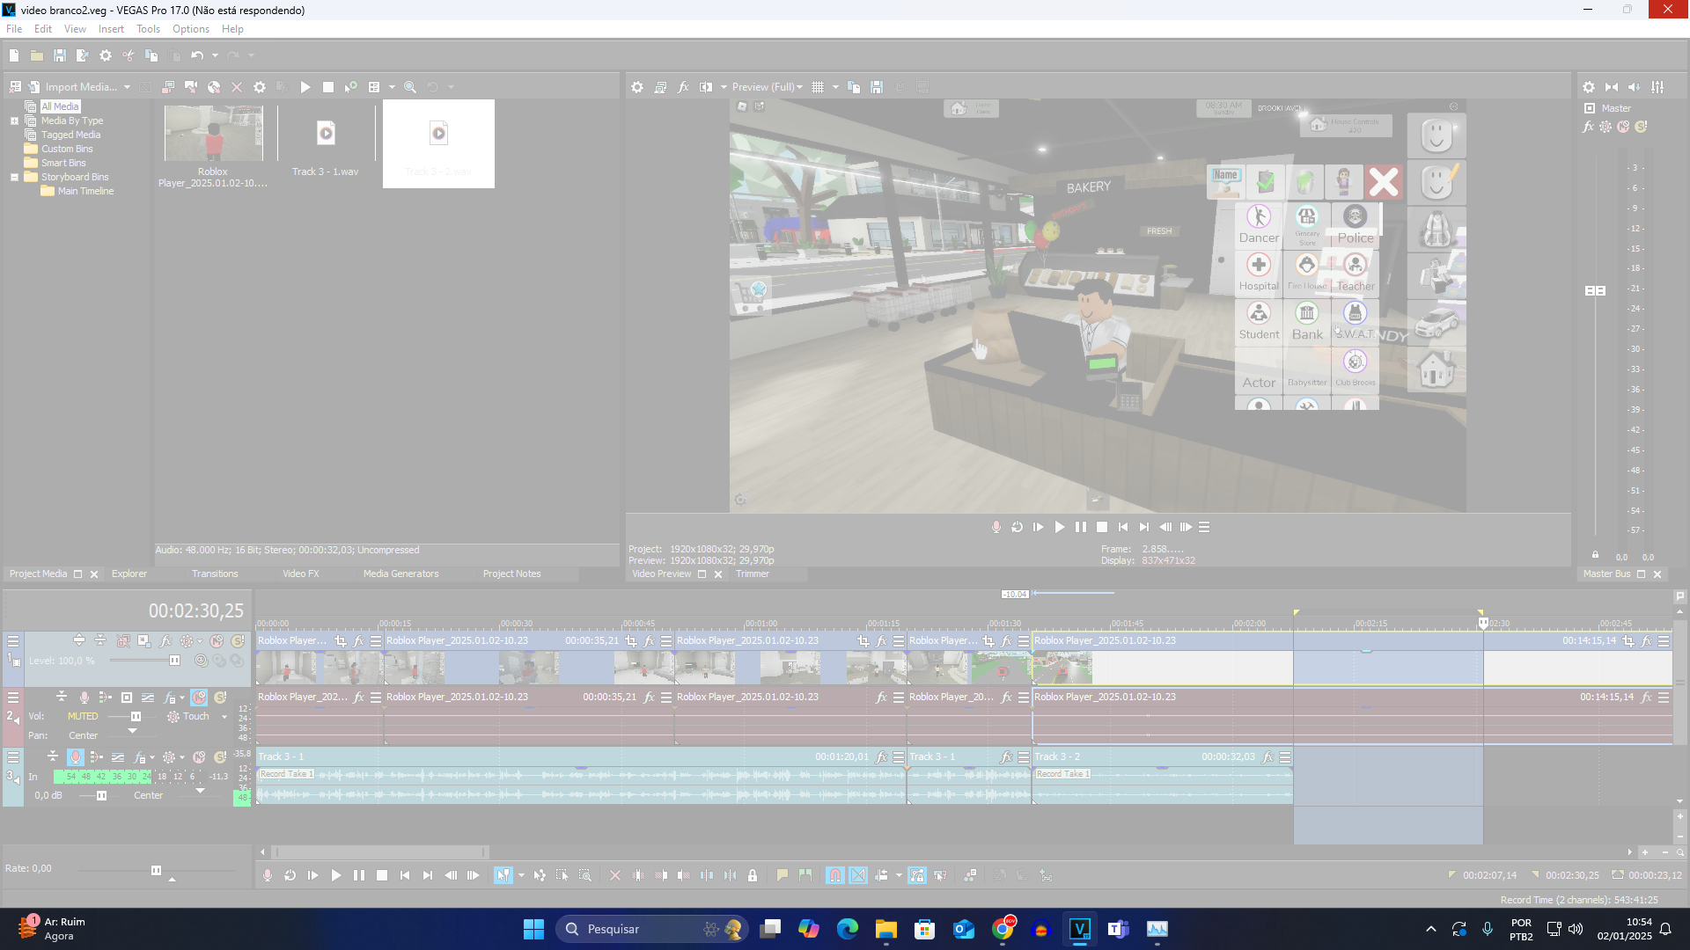Toggle overlays grid in preview toolbar
Viewport: 1690px width, 950px height.
(818, 87)
